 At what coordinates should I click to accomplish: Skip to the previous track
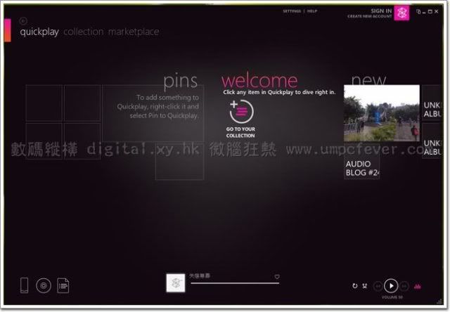[378, 286]
